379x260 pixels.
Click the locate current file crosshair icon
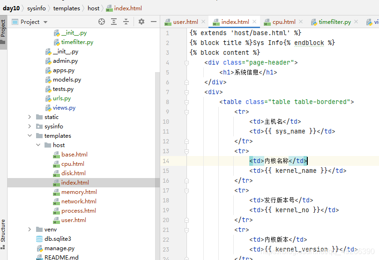(102, 22)
